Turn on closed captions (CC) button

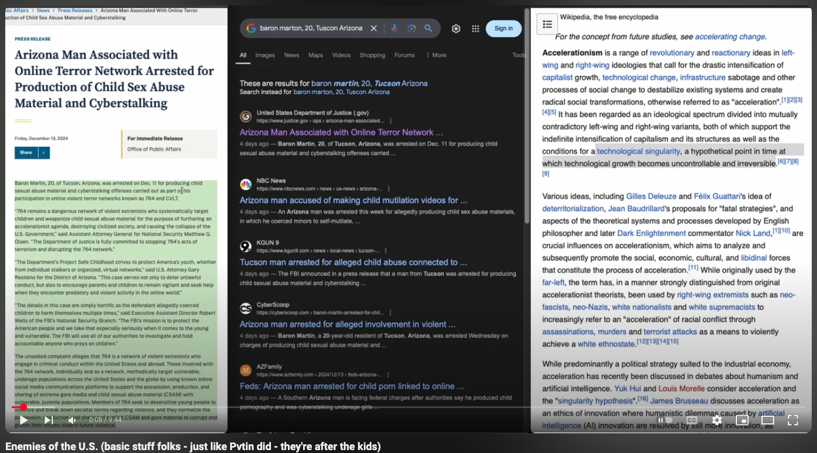click(x=691, y=420)
